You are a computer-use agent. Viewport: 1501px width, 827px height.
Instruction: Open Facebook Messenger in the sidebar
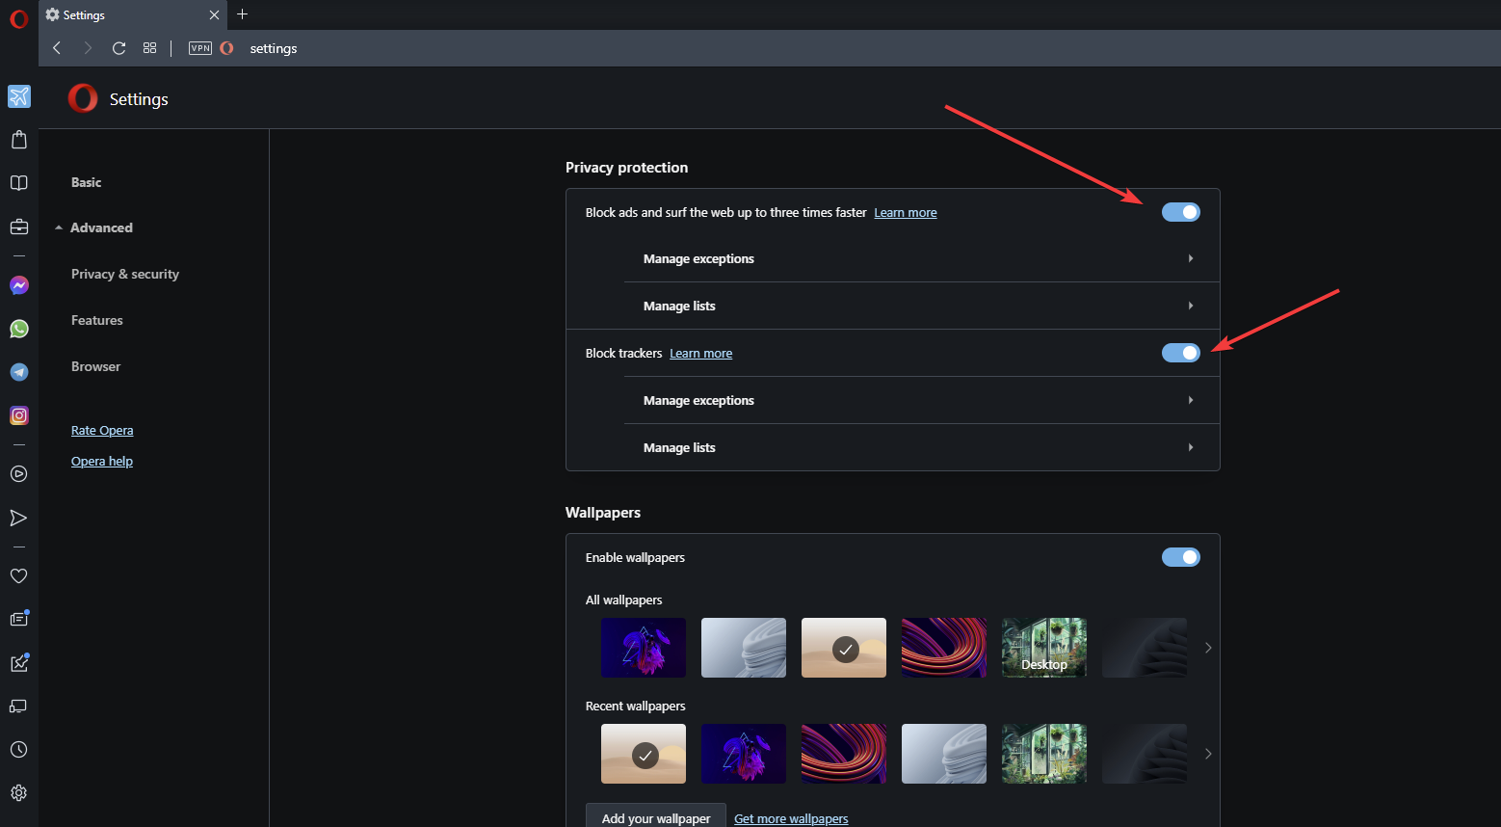[19, 285]
